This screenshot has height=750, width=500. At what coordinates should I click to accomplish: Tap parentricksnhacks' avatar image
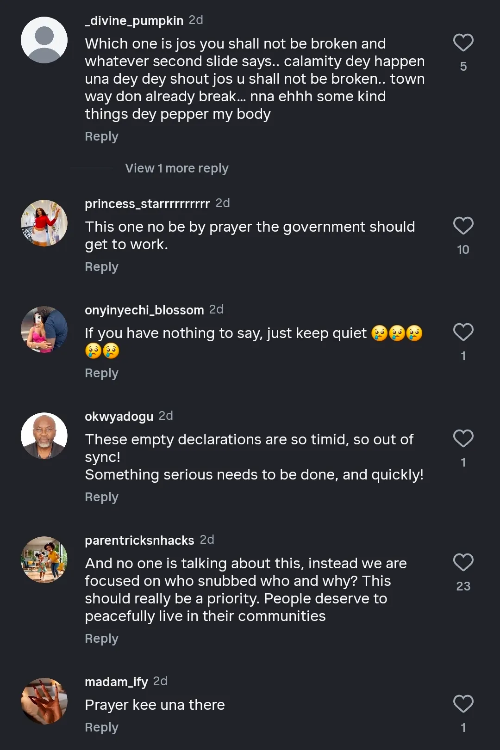point(44,560)
